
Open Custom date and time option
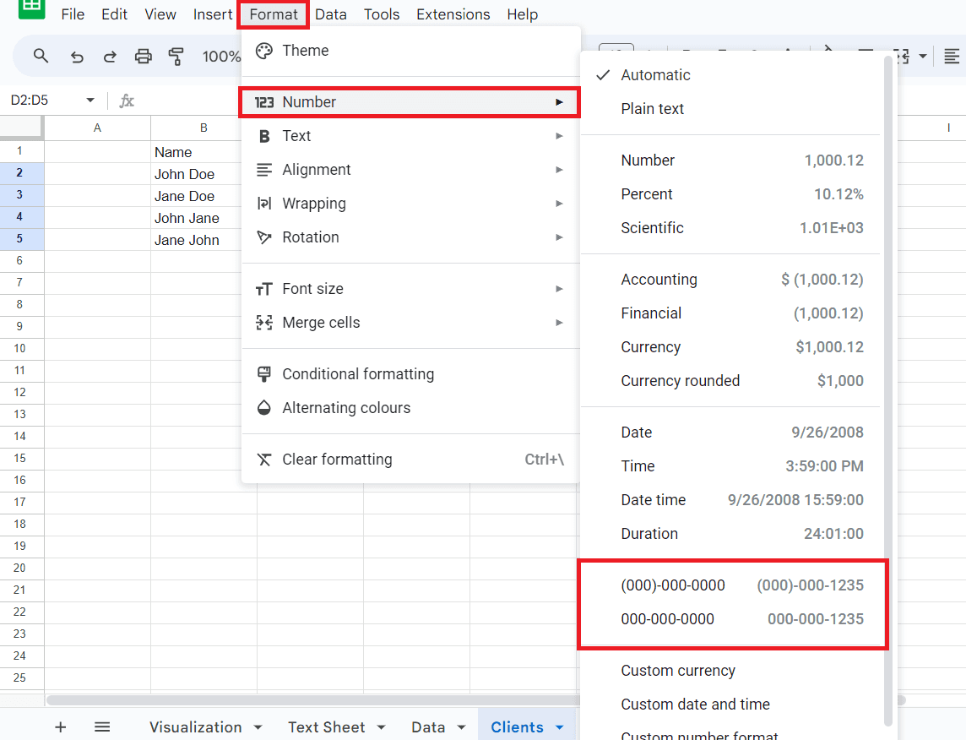[x=730, y=705]
